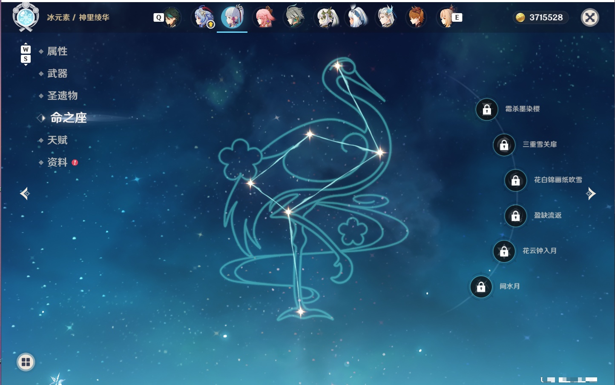Open the 天赋 talents tab
This screenshot has height=385, width=615.
click(57, 140)
